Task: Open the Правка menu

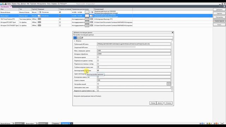Action: pos(14,4)
